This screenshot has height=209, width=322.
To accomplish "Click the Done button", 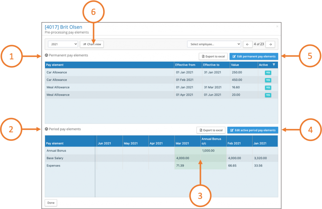I will 51,203.
